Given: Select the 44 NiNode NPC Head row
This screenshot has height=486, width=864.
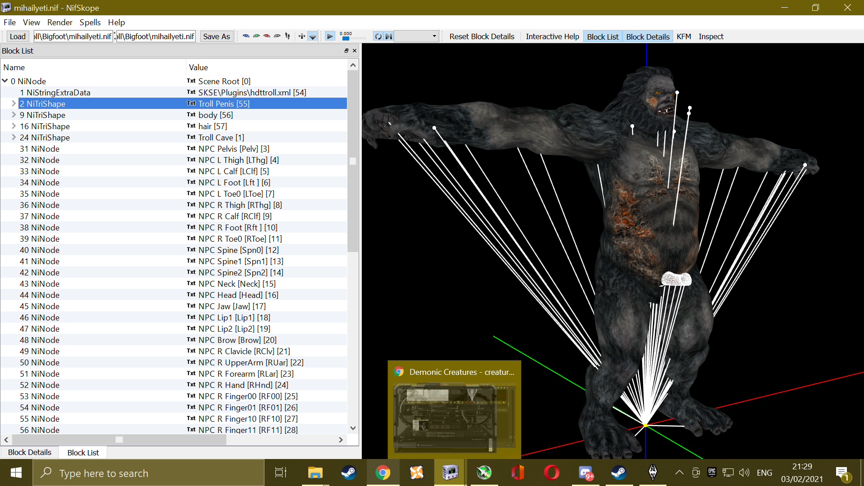Looking at the screenshot, I should tap(174, 295).
